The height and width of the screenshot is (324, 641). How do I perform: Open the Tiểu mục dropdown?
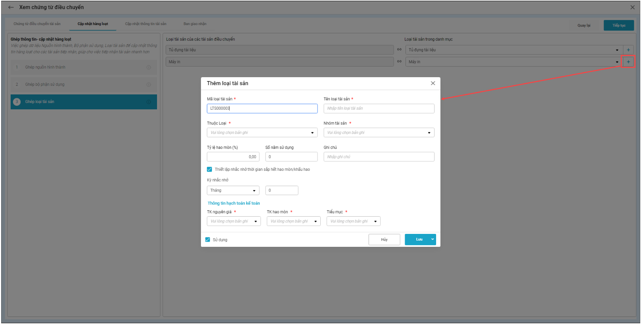coord(354,221)
